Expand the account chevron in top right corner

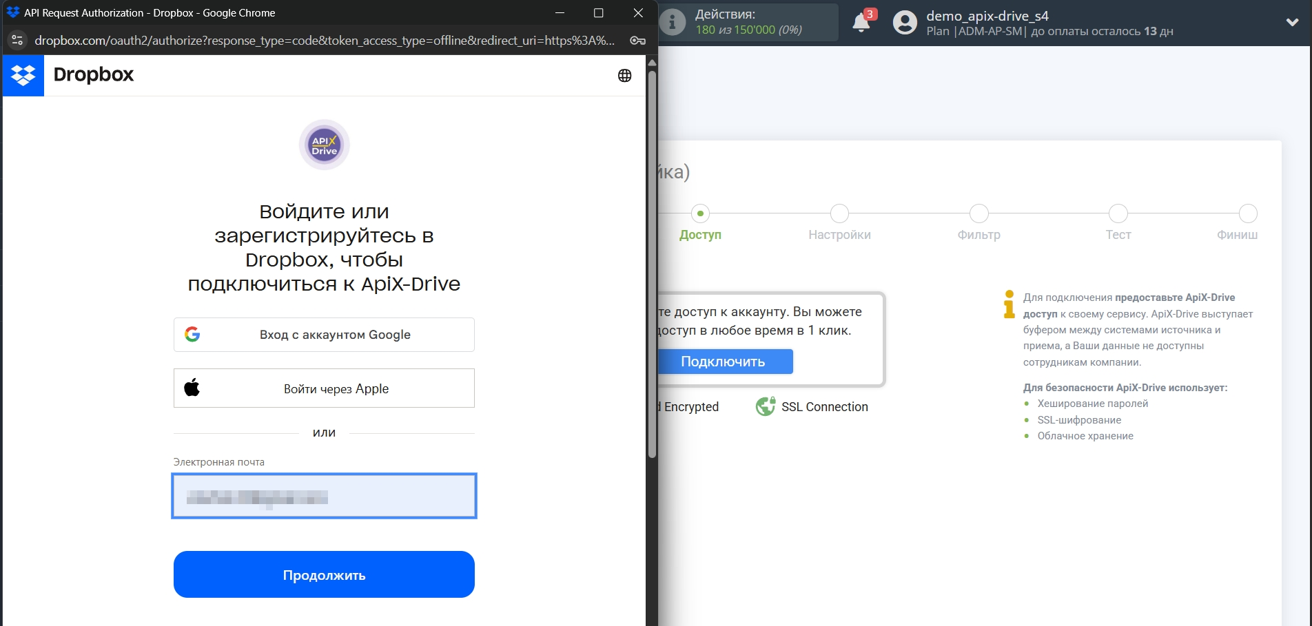point(1292,22)
